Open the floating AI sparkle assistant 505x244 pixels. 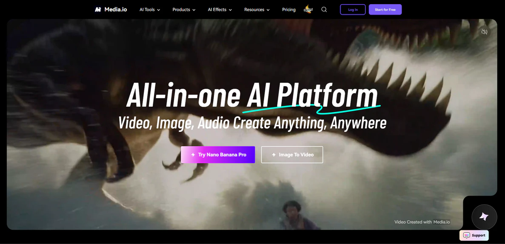(484, 217)
